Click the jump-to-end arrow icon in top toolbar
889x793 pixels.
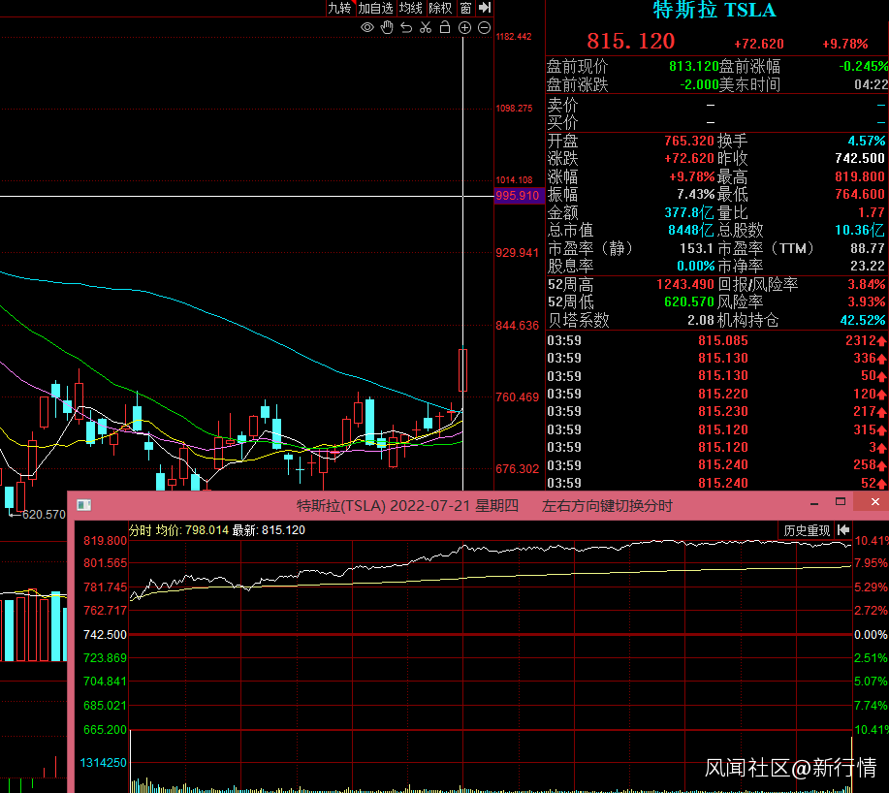(485, 8)
